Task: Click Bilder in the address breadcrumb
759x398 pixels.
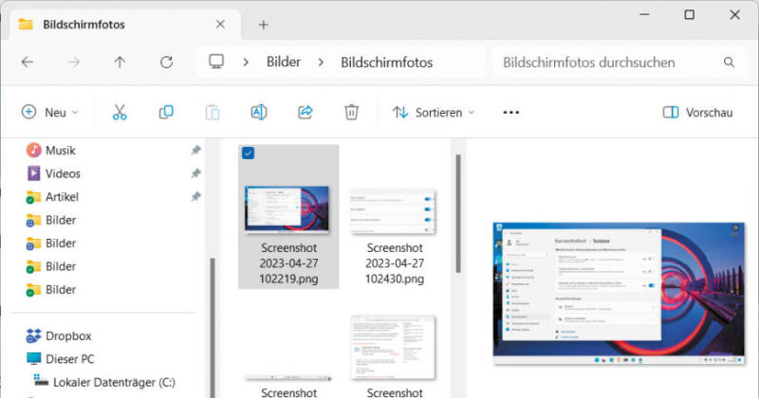Action: 283,63
